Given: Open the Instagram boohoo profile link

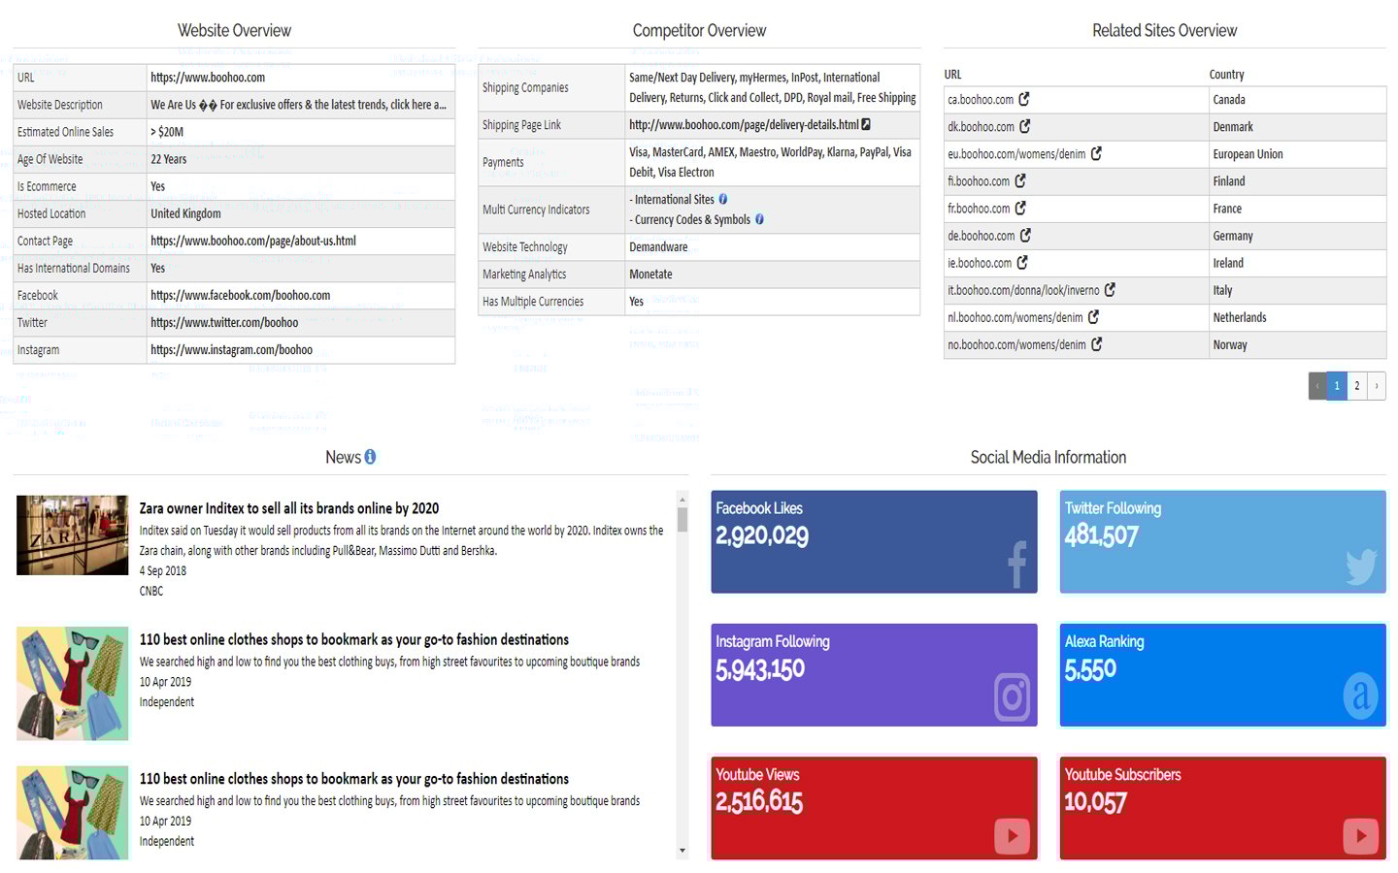Looking at the screenshot, I should point(231,349).
